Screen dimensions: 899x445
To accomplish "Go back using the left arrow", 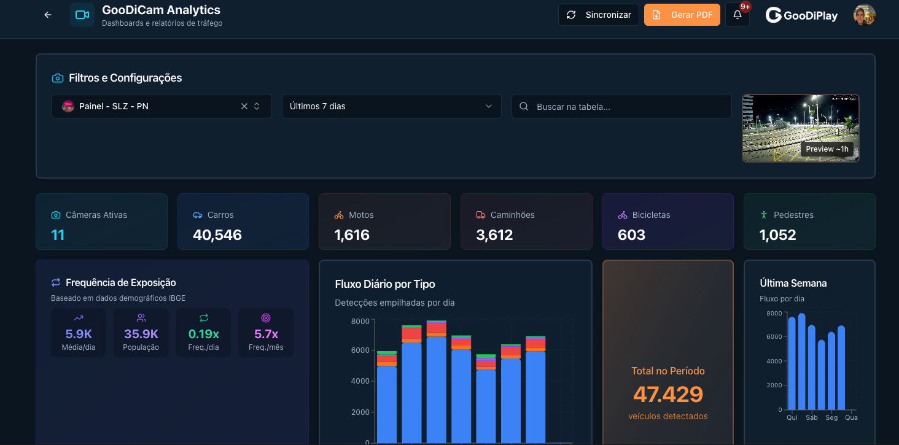I will (x=48, y=15).
